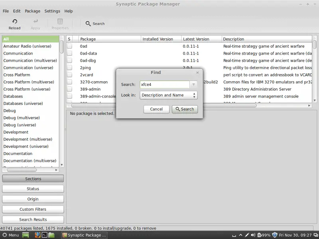This screenshot has height=239, width=319.
Task: Mark the checkbox for package 2vcard
Action: coord(69,75)
